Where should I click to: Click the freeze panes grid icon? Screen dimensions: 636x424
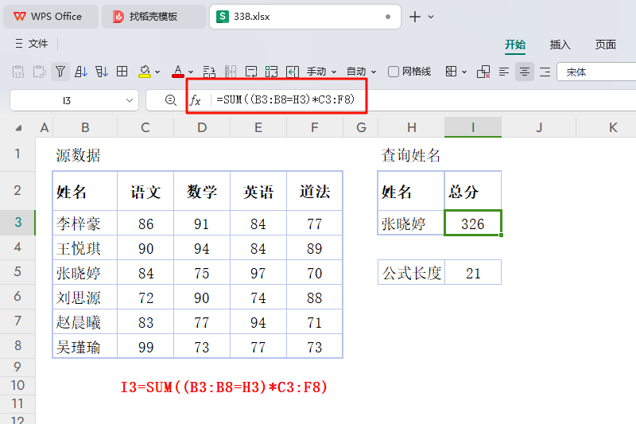pyautogui.click(x=451, y=72)
